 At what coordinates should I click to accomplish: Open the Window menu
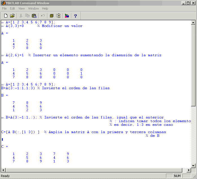(33, 8)
